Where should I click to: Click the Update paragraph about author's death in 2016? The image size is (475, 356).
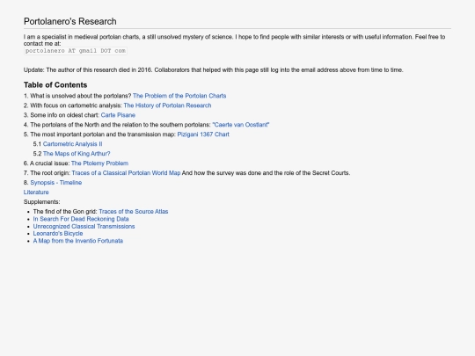click(x=213, y=70)
